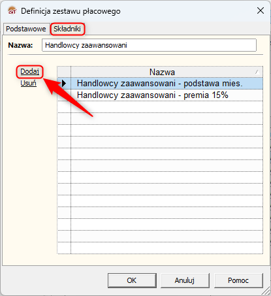Image resolution: width=271 pixels, height=296 pixels.
Task: Click into the Nazwa input field
Action: 149,45
